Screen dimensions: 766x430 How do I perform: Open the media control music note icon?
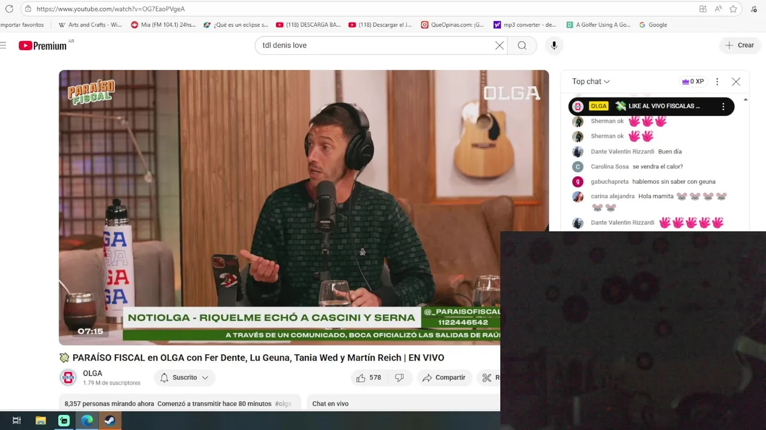pyautogui.click(x=754, y=9)
